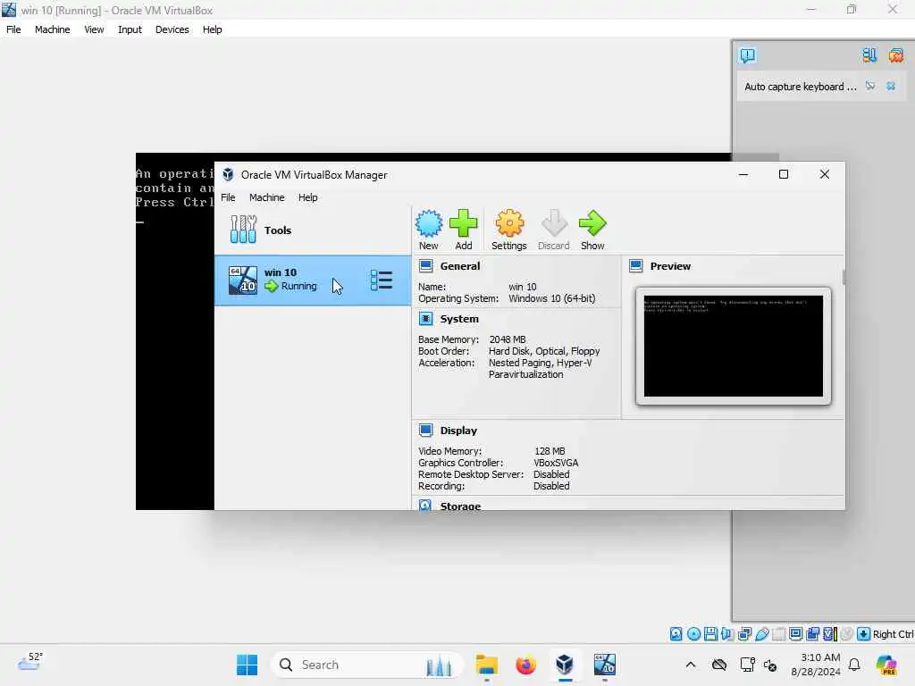Click the greyed mouse integration status icon
This screenshot has width=915, height=686.
coord(847,634)
